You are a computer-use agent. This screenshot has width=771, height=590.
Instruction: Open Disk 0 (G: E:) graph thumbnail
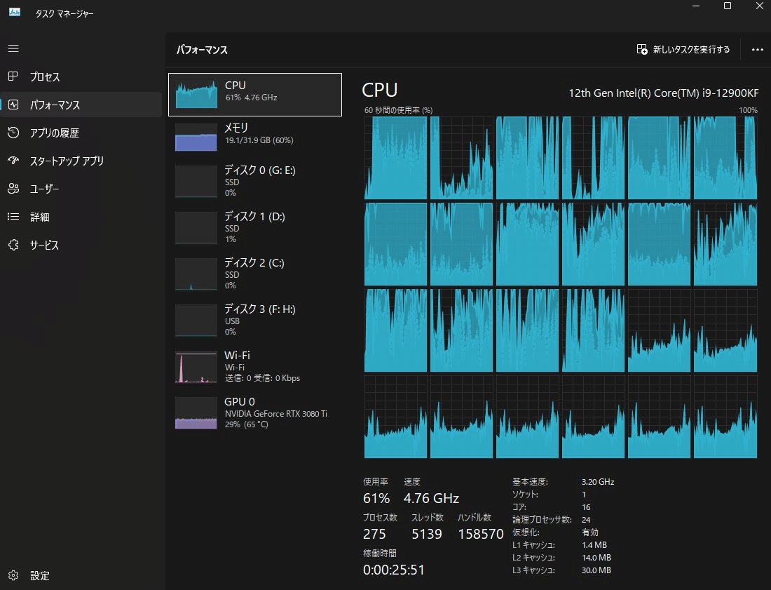pyautogui.click(x=196, y=182)
